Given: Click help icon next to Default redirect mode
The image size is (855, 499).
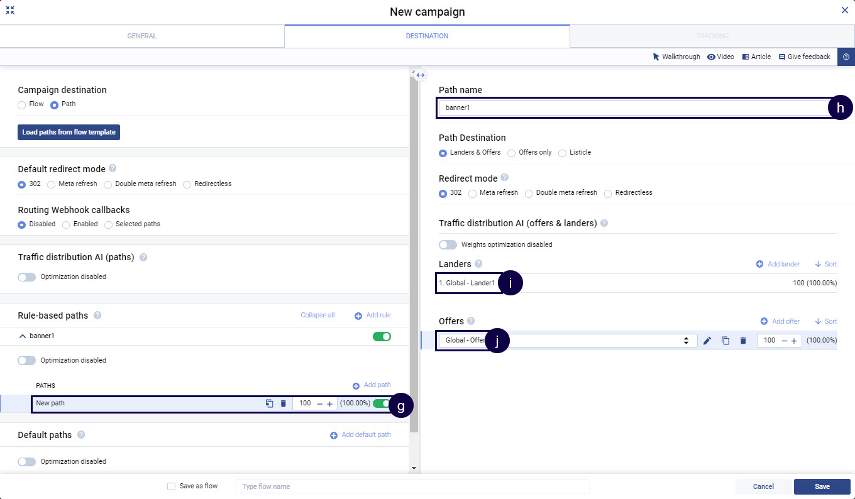Looking at the screenshot, I should (x=113, y=168).
